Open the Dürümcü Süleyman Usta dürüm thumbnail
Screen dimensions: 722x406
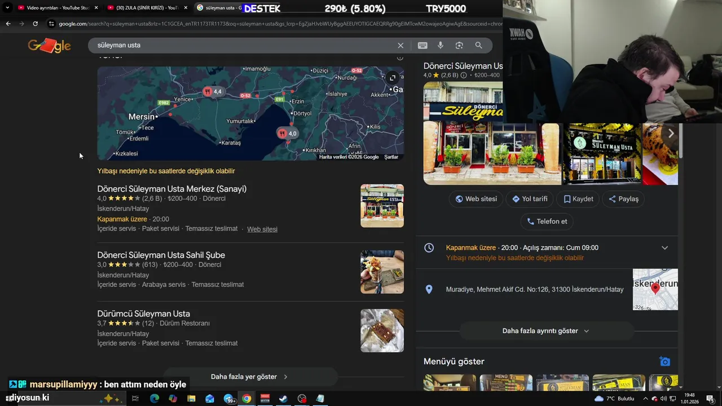coord(382,330)
